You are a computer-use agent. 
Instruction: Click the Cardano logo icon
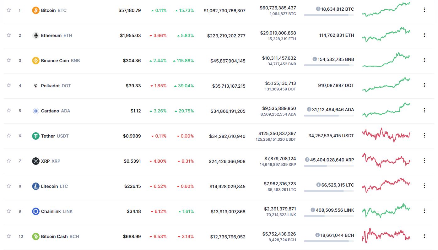36,111
